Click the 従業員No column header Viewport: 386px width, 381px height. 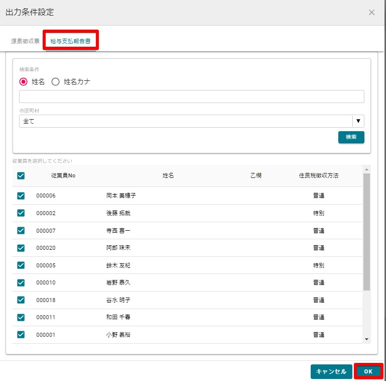click(63, 175)
